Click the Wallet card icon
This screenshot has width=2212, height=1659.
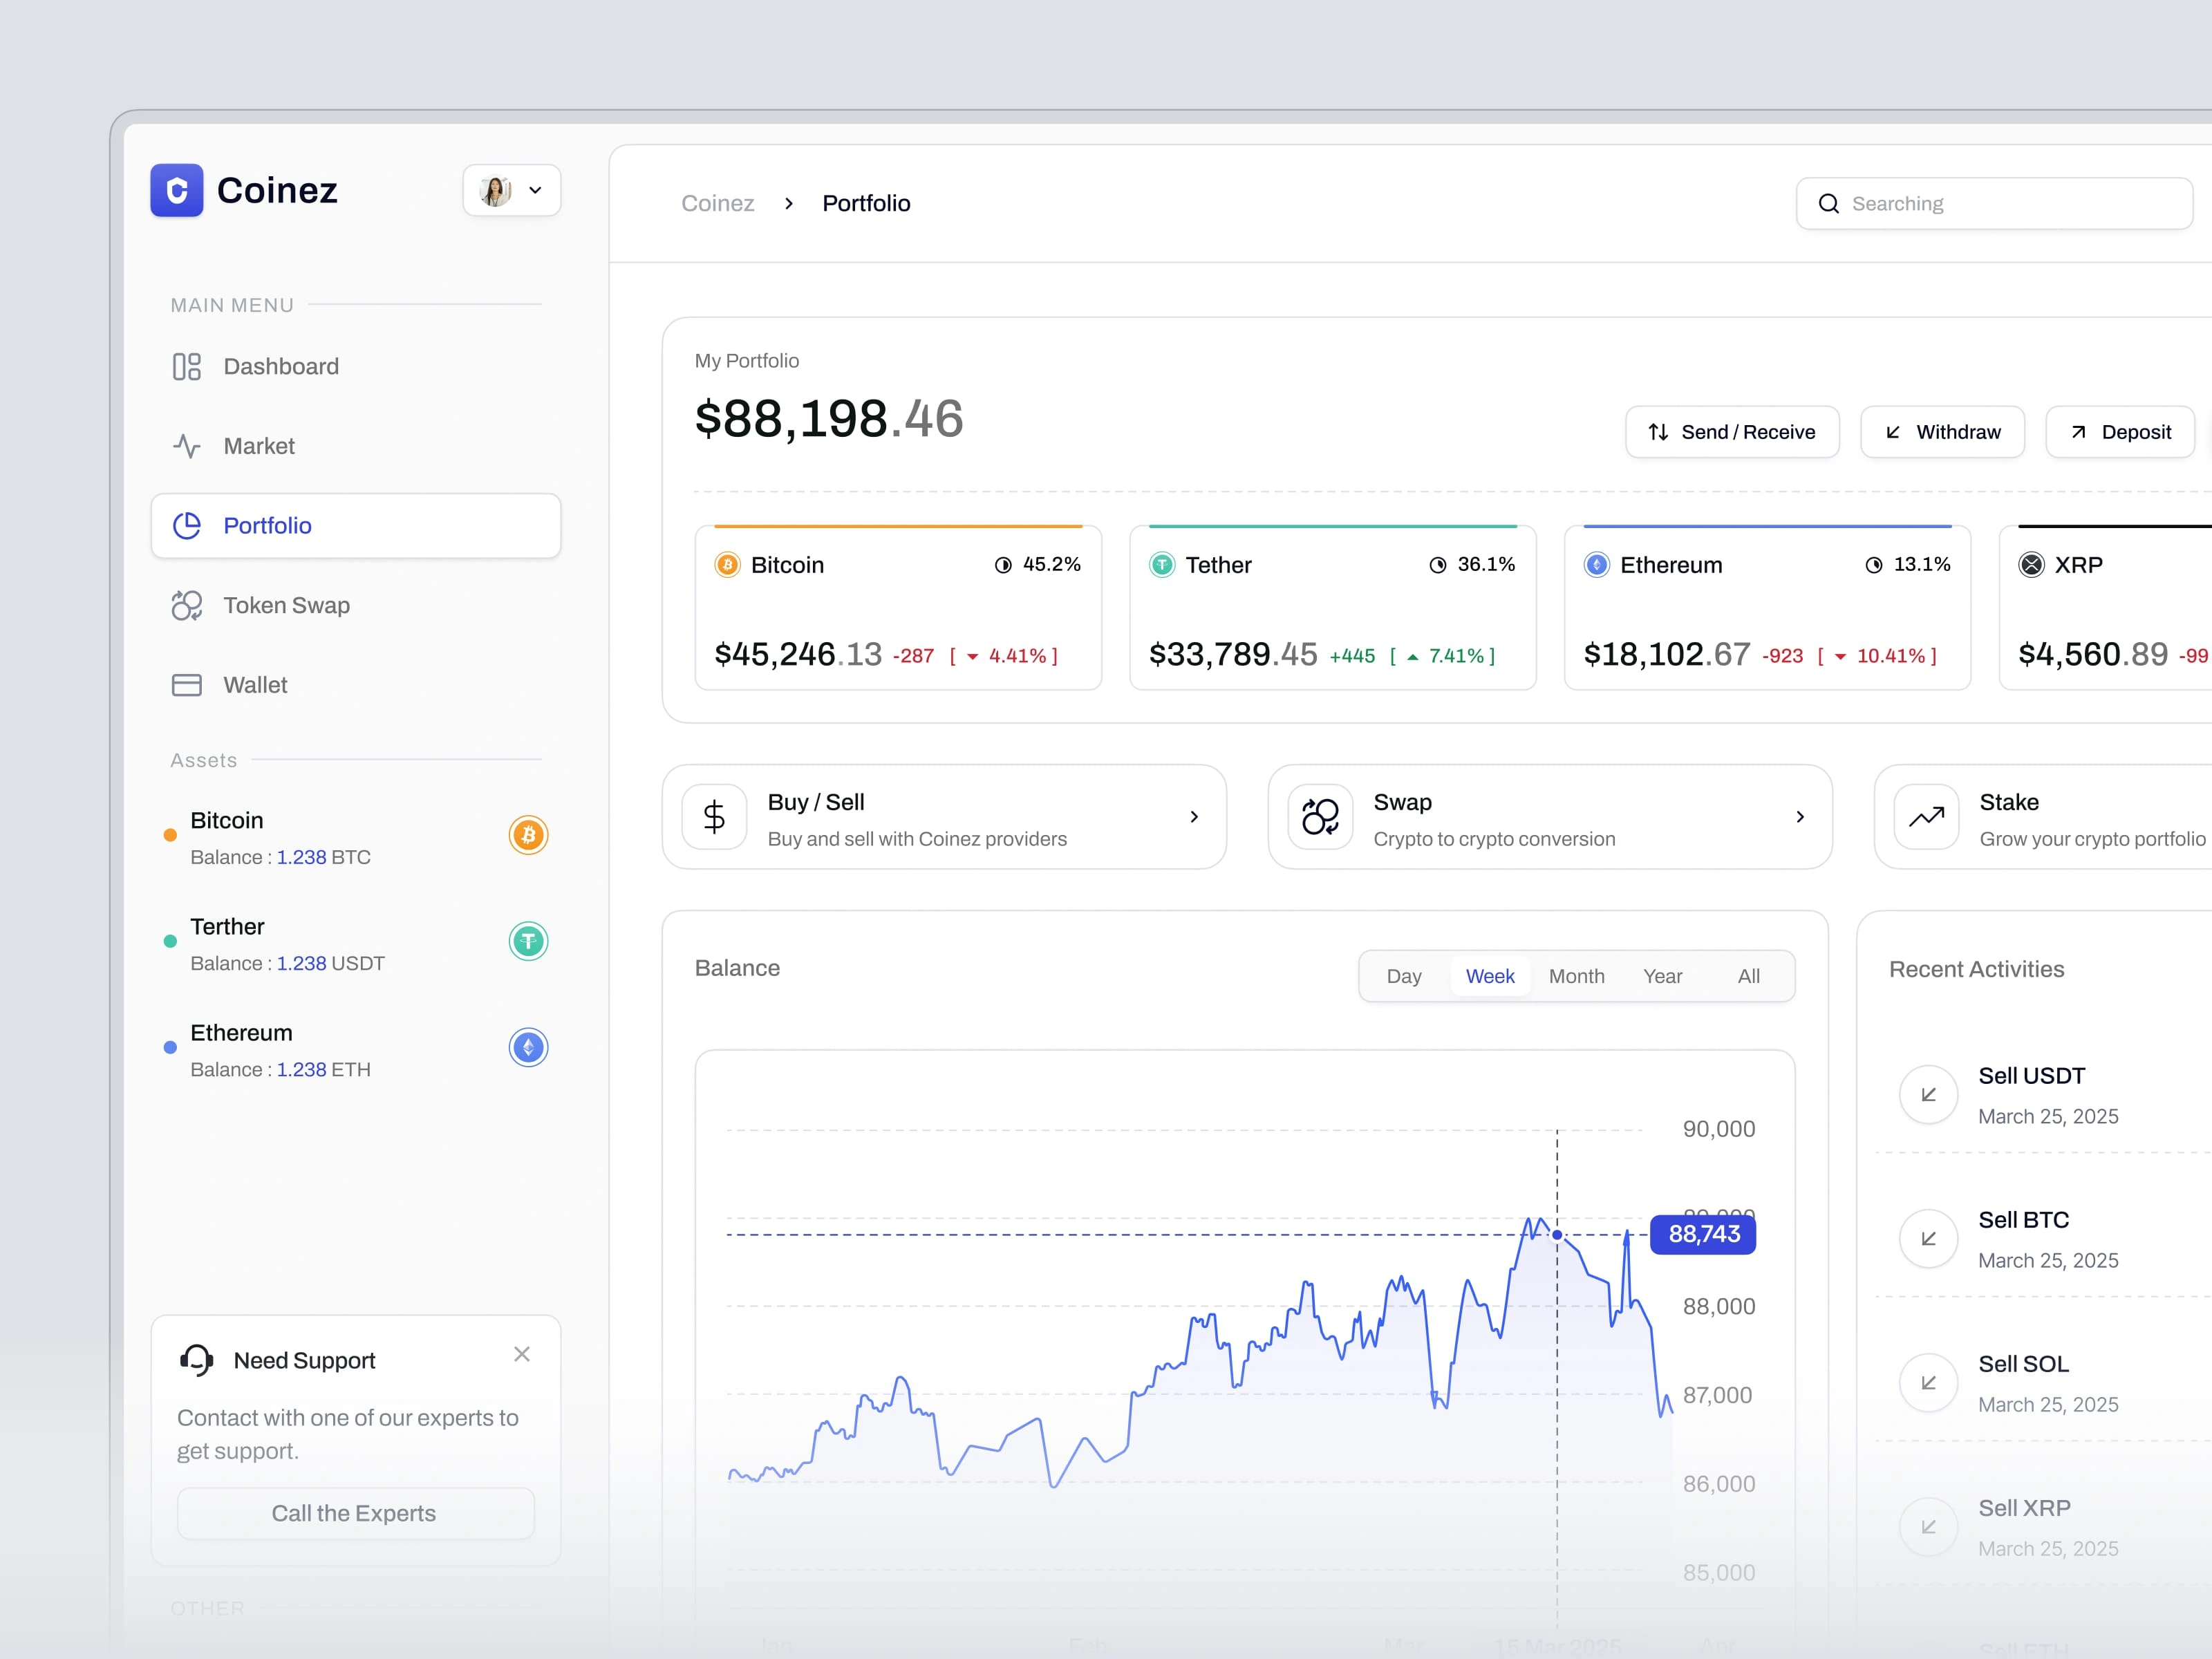click(x=187, y=685)
